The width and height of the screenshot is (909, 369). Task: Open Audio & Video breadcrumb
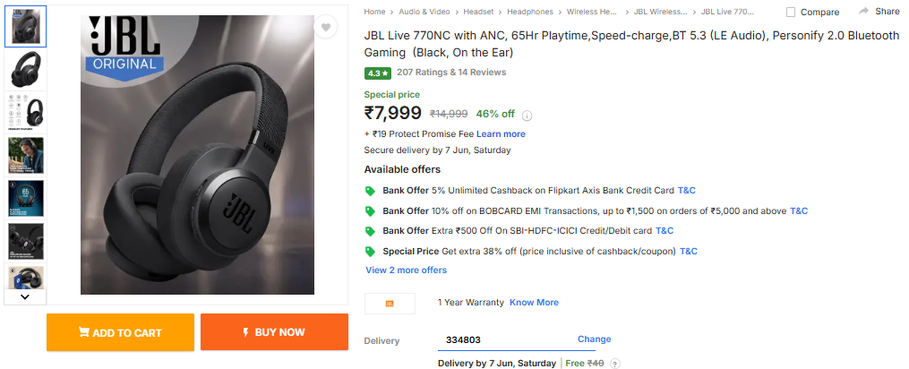point(424,12)
